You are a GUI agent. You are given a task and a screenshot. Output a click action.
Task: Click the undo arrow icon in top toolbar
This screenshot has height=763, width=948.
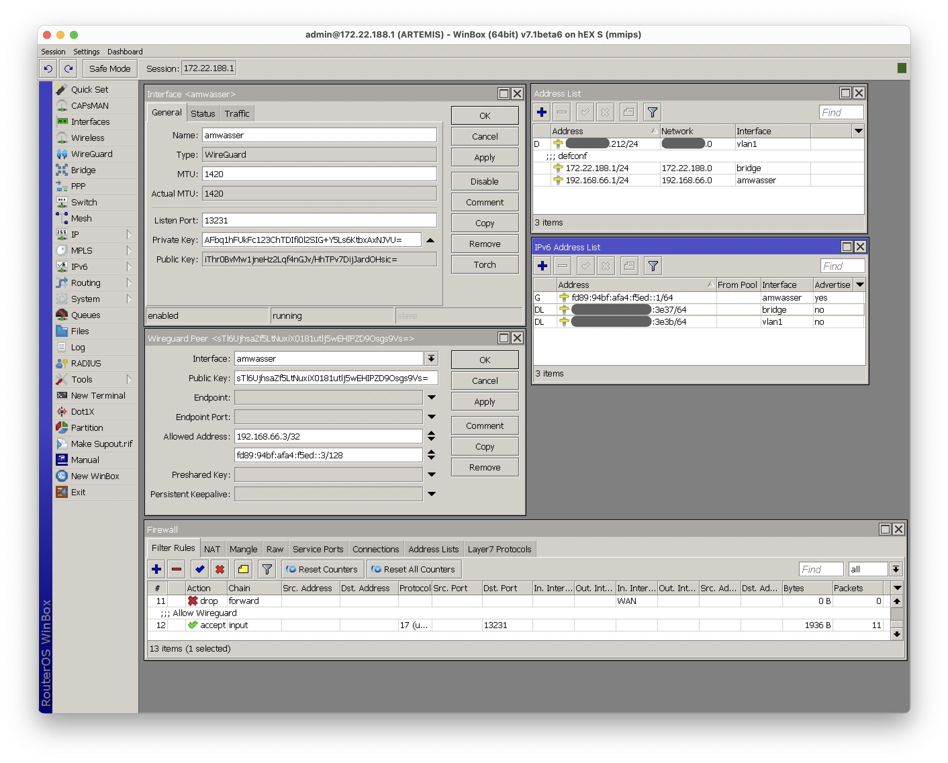coord(48,68)
